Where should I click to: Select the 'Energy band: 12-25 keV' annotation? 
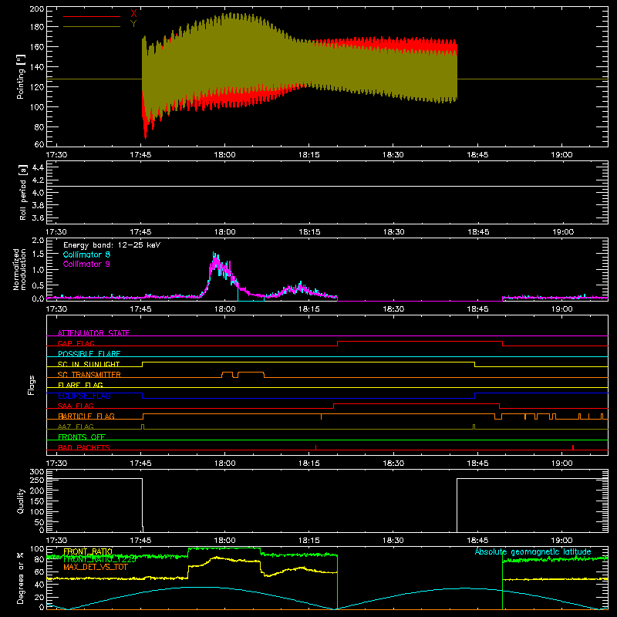(x=112, y=245)
